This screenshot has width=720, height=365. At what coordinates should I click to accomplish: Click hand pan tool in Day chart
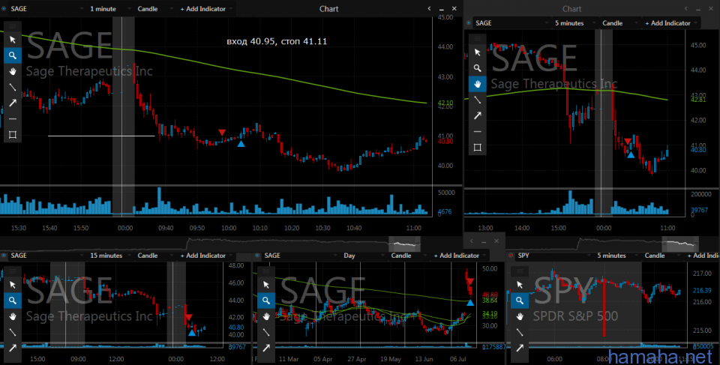coord(266,316)
